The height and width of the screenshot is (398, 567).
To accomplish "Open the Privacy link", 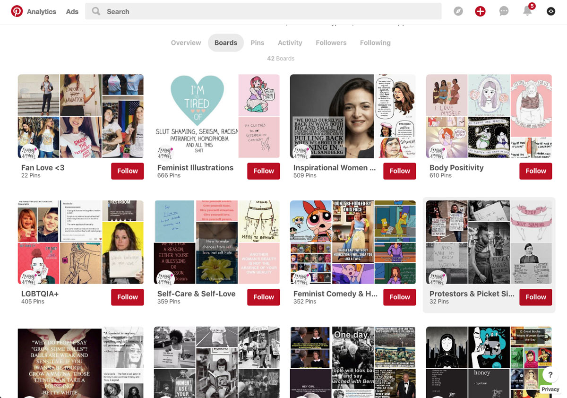I will [550, 389].
